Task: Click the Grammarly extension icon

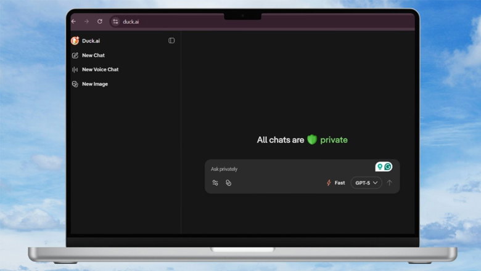Action: click(388, 166)
